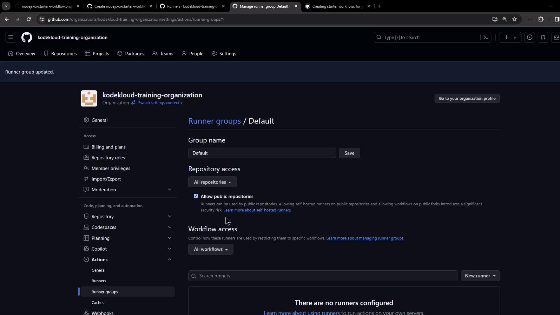The image size is (560, 315).
Task: Collapse the Actions sidebar section
Action: (169, 260)
